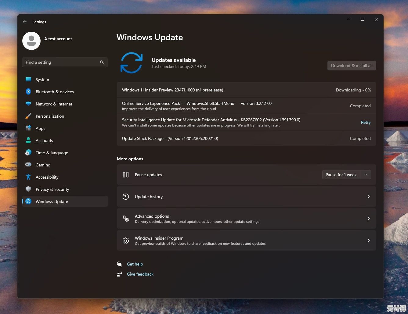Viewport: 408px width, 314px height.
Task: Click the user account avatar picture
Action: 31,41
